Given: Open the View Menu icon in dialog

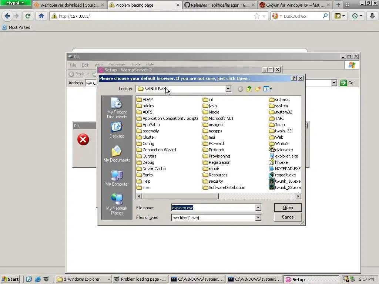Looking at the screenshot, I should (x=267, y=89).
